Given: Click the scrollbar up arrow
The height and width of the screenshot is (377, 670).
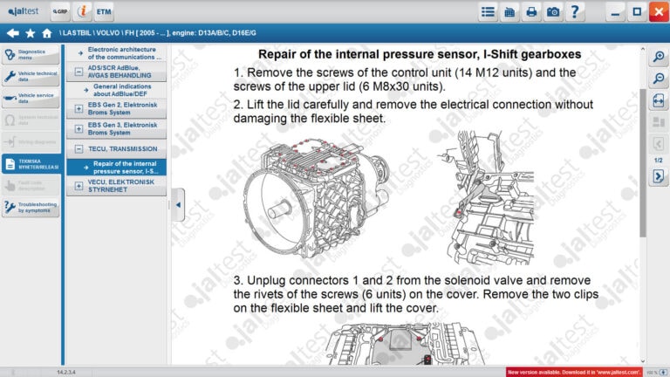Looking at the screenshot, I should (643, 50).
